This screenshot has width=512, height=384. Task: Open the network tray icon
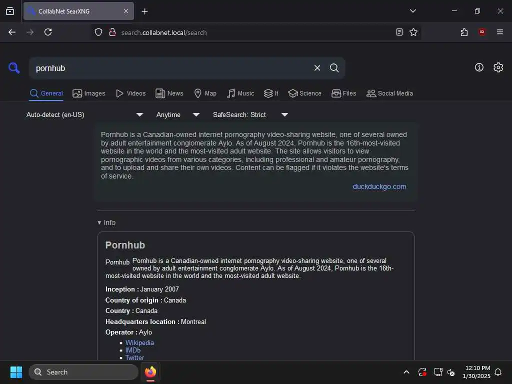[438, 372]
